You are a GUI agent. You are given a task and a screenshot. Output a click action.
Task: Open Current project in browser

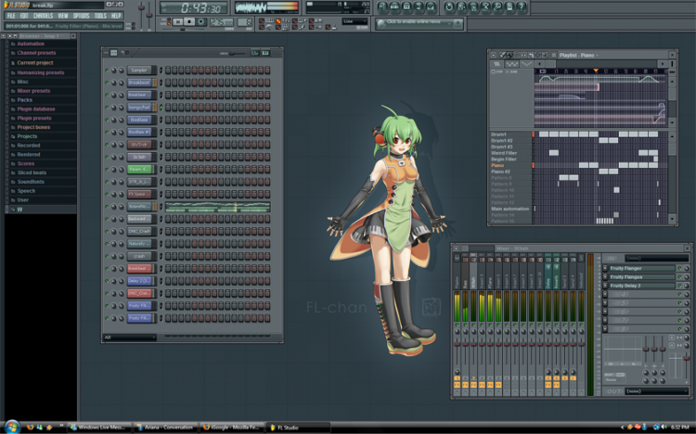coord(35,62)
